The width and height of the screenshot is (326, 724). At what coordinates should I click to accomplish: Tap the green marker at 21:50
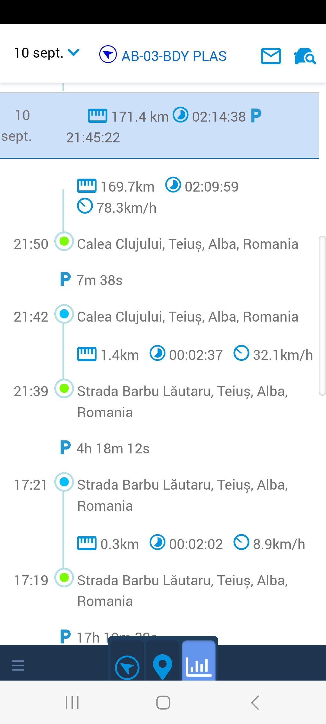(64, 241)
